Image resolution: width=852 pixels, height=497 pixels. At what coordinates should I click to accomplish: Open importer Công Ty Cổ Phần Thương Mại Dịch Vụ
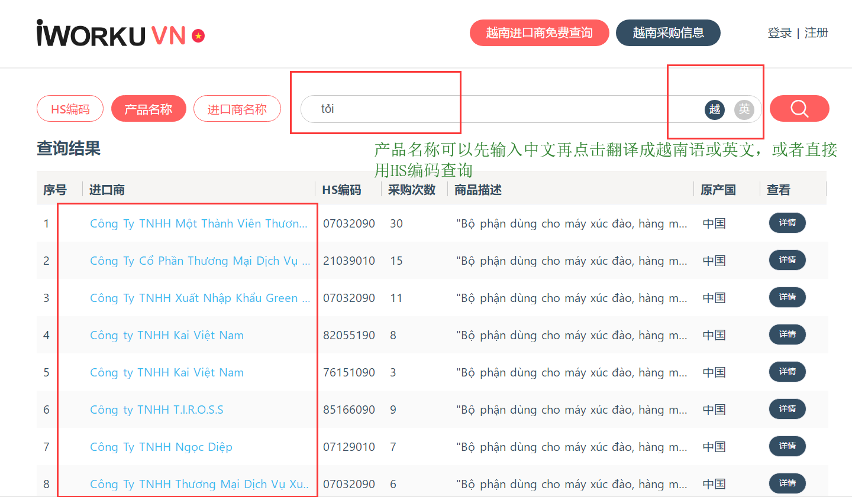pyautogui.click(x=200, y=261)
